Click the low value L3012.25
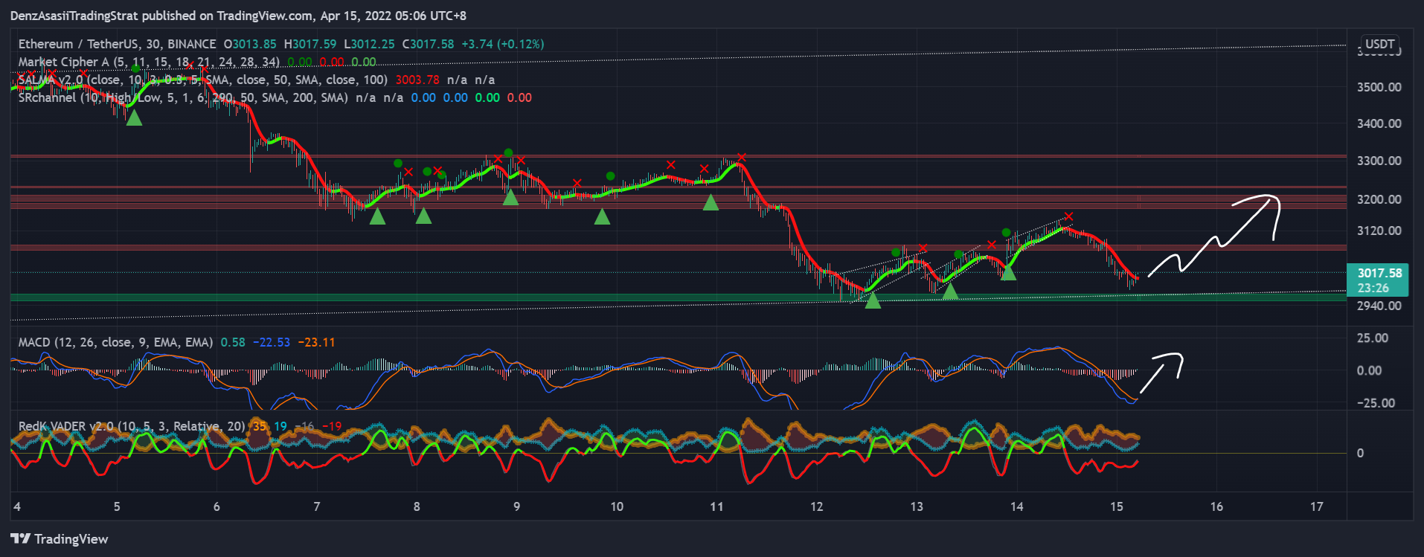Screen dimensions: 1424x557 pos(369,44)
